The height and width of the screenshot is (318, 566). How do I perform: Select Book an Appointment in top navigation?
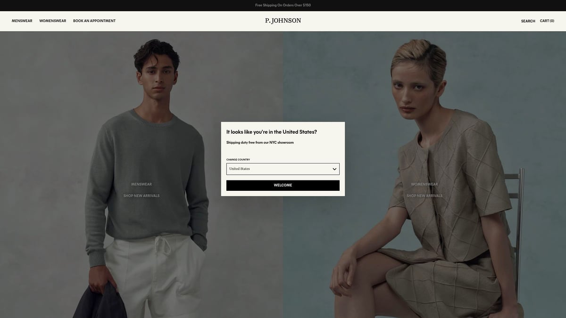click(94, 21)
